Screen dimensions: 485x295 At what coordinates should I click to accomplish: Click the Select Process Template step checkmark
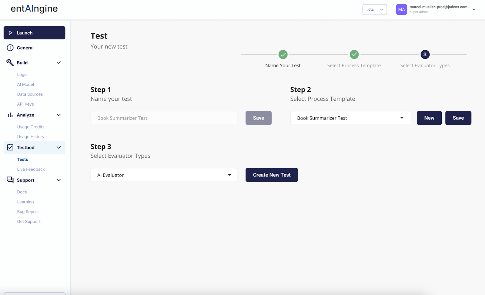[x=354, y=55]
